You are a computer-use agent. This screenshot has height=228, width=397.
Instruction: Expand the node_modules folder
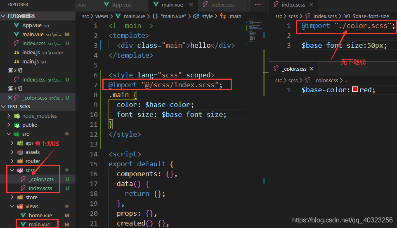pos(9,116)
